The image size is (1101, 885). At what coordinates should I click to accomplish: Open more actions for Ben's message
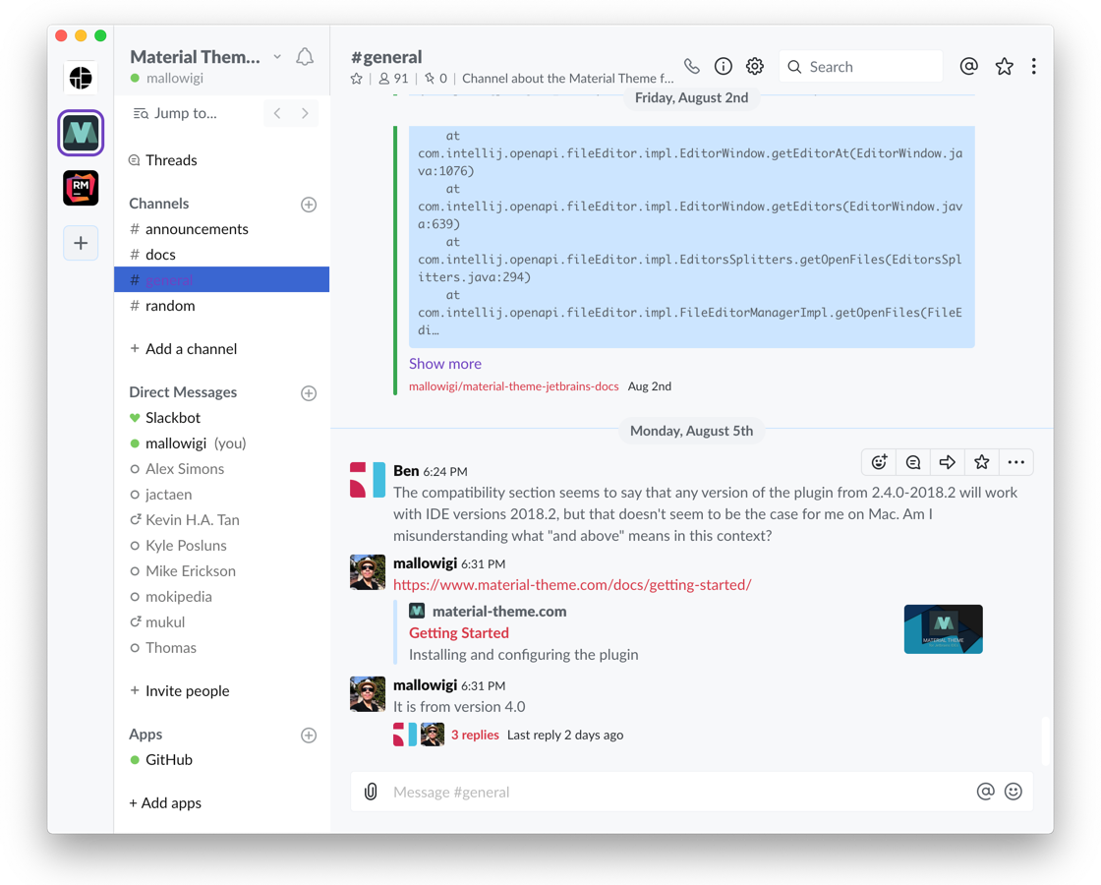pos(1016,462)
